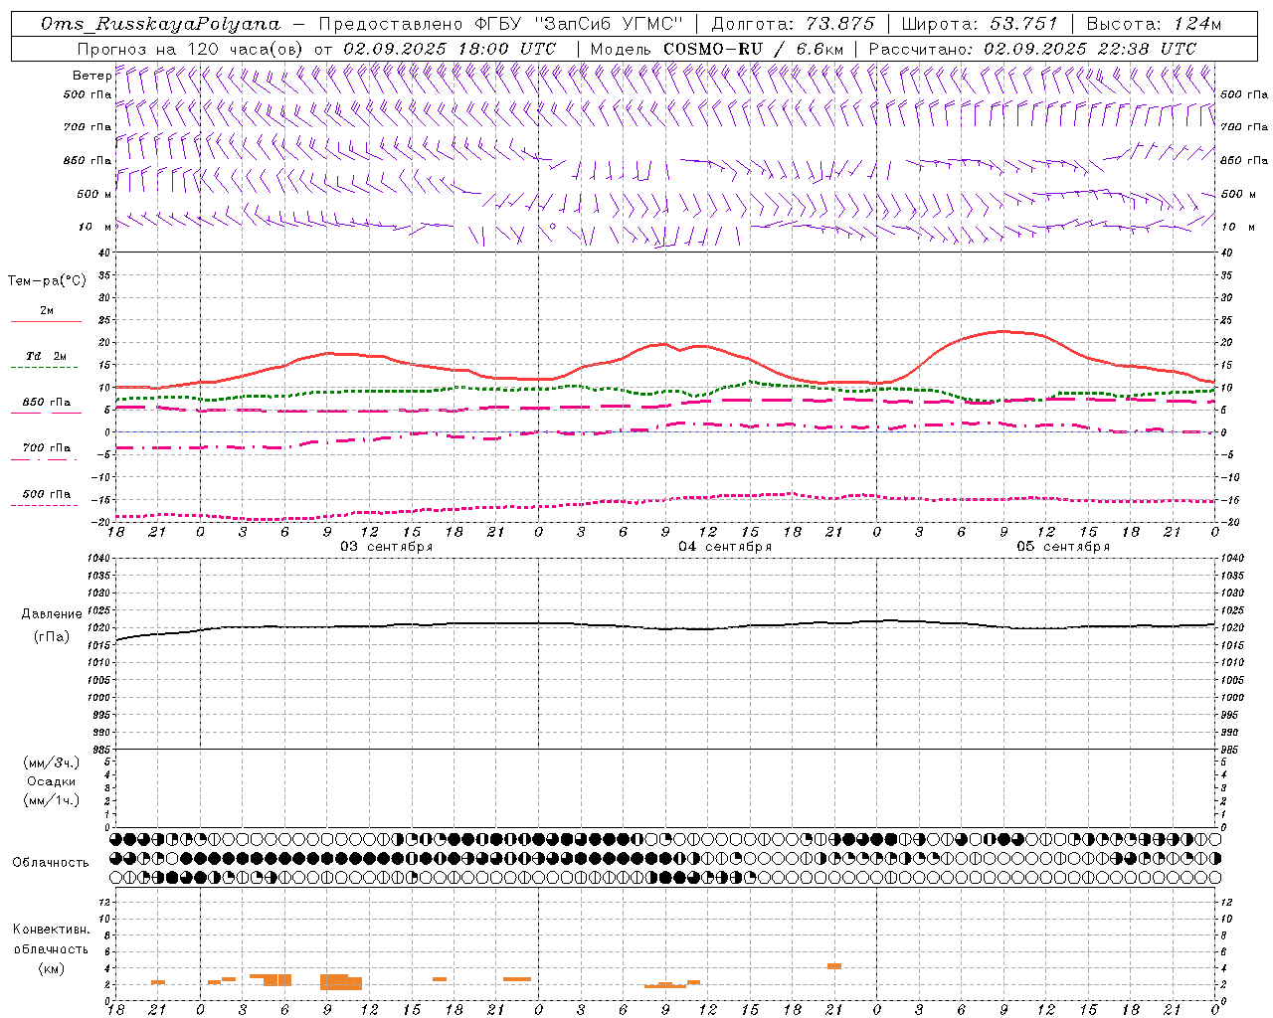Screen dimensions: 1273x1018
Task: Click the red 2м legend line sample
Action: [x=46, y=322]
